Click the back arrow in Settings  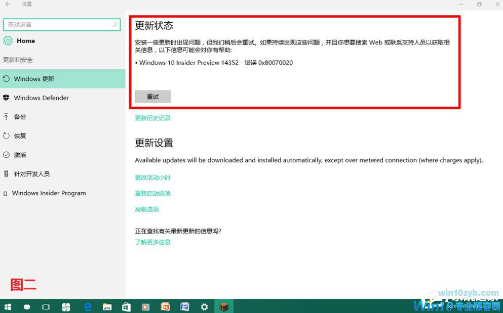[x=7, y=4]
